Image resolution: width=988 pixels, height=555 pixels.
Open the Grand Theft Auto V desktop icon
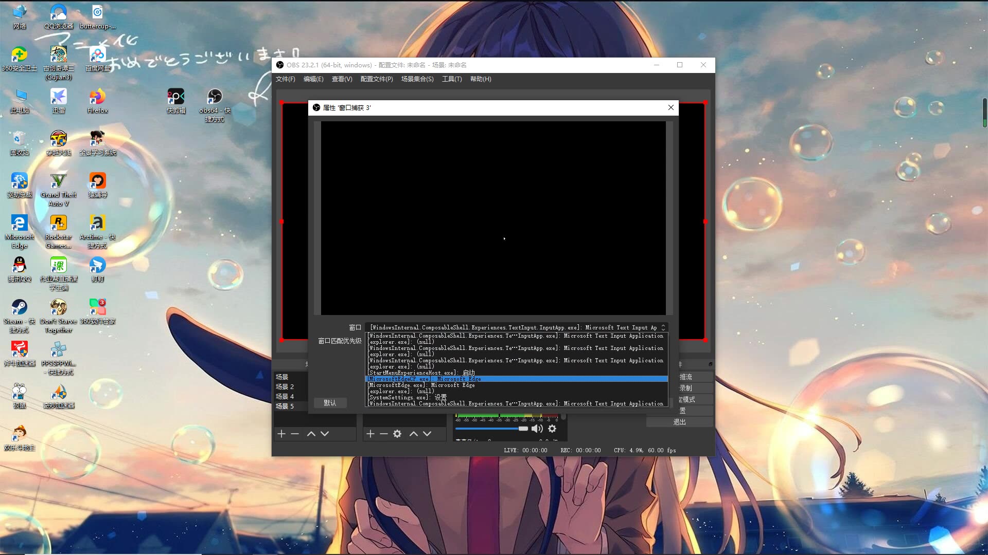[59, 190]
